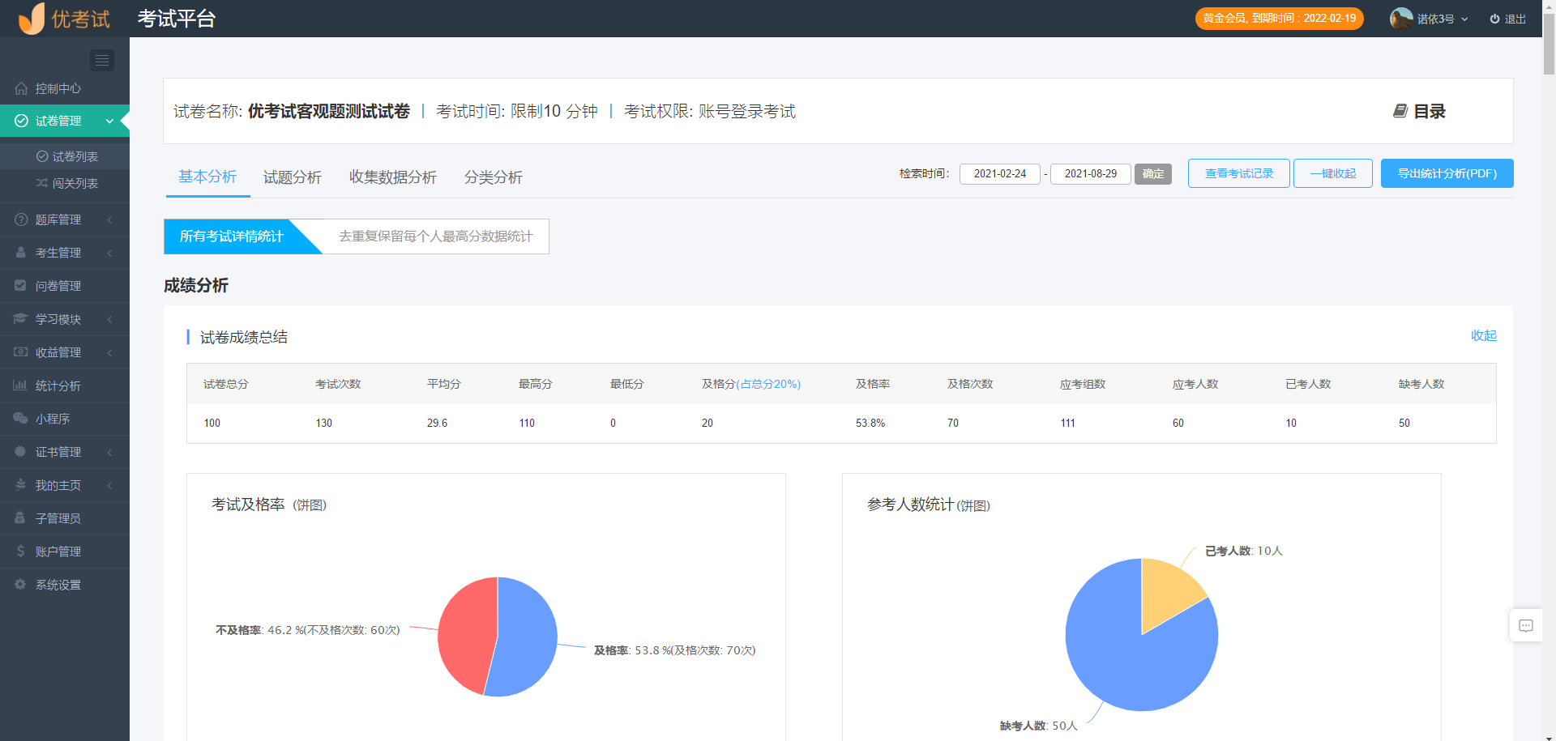Viewport: 1556px width, 741px height.
Task: Click the start date field 2021-02-24
Action: pos(999,173)
